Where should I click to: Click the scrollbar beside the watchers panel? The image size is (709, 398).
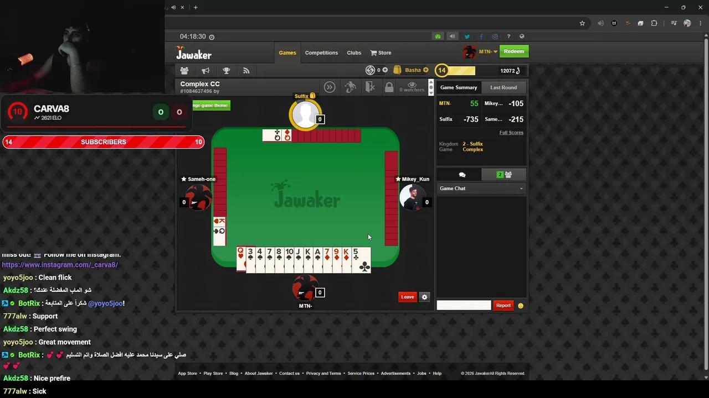(431, 87)
